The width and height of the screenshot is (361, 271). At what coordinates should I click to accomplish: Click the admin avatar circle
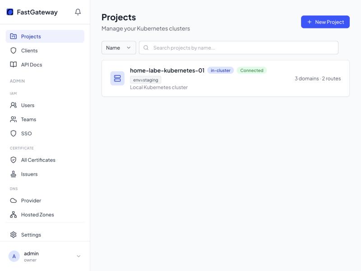coord(14,256)
